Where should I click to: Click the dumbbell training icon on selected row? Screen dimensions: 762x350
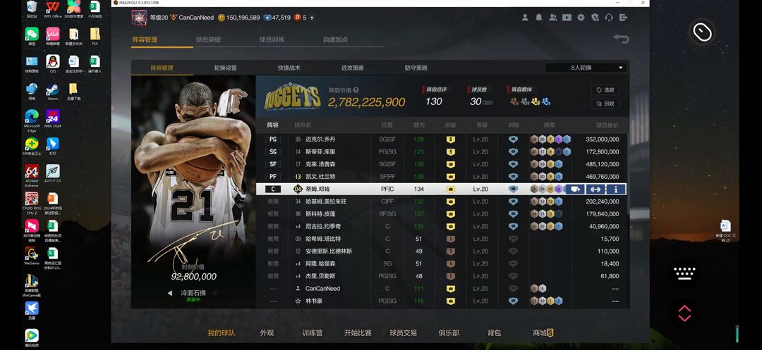coord(595,189)
